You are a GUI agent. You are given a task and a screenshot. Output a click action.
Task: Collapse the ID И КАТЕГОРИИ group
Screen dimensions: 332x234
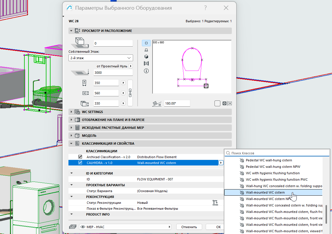(72, 173)
